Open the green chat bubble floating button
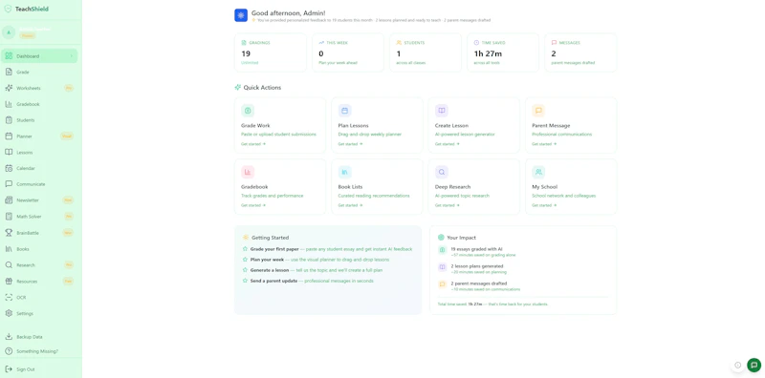Image resolution: width=765 pixels, height=378 pixels. (x=754, y=365)
